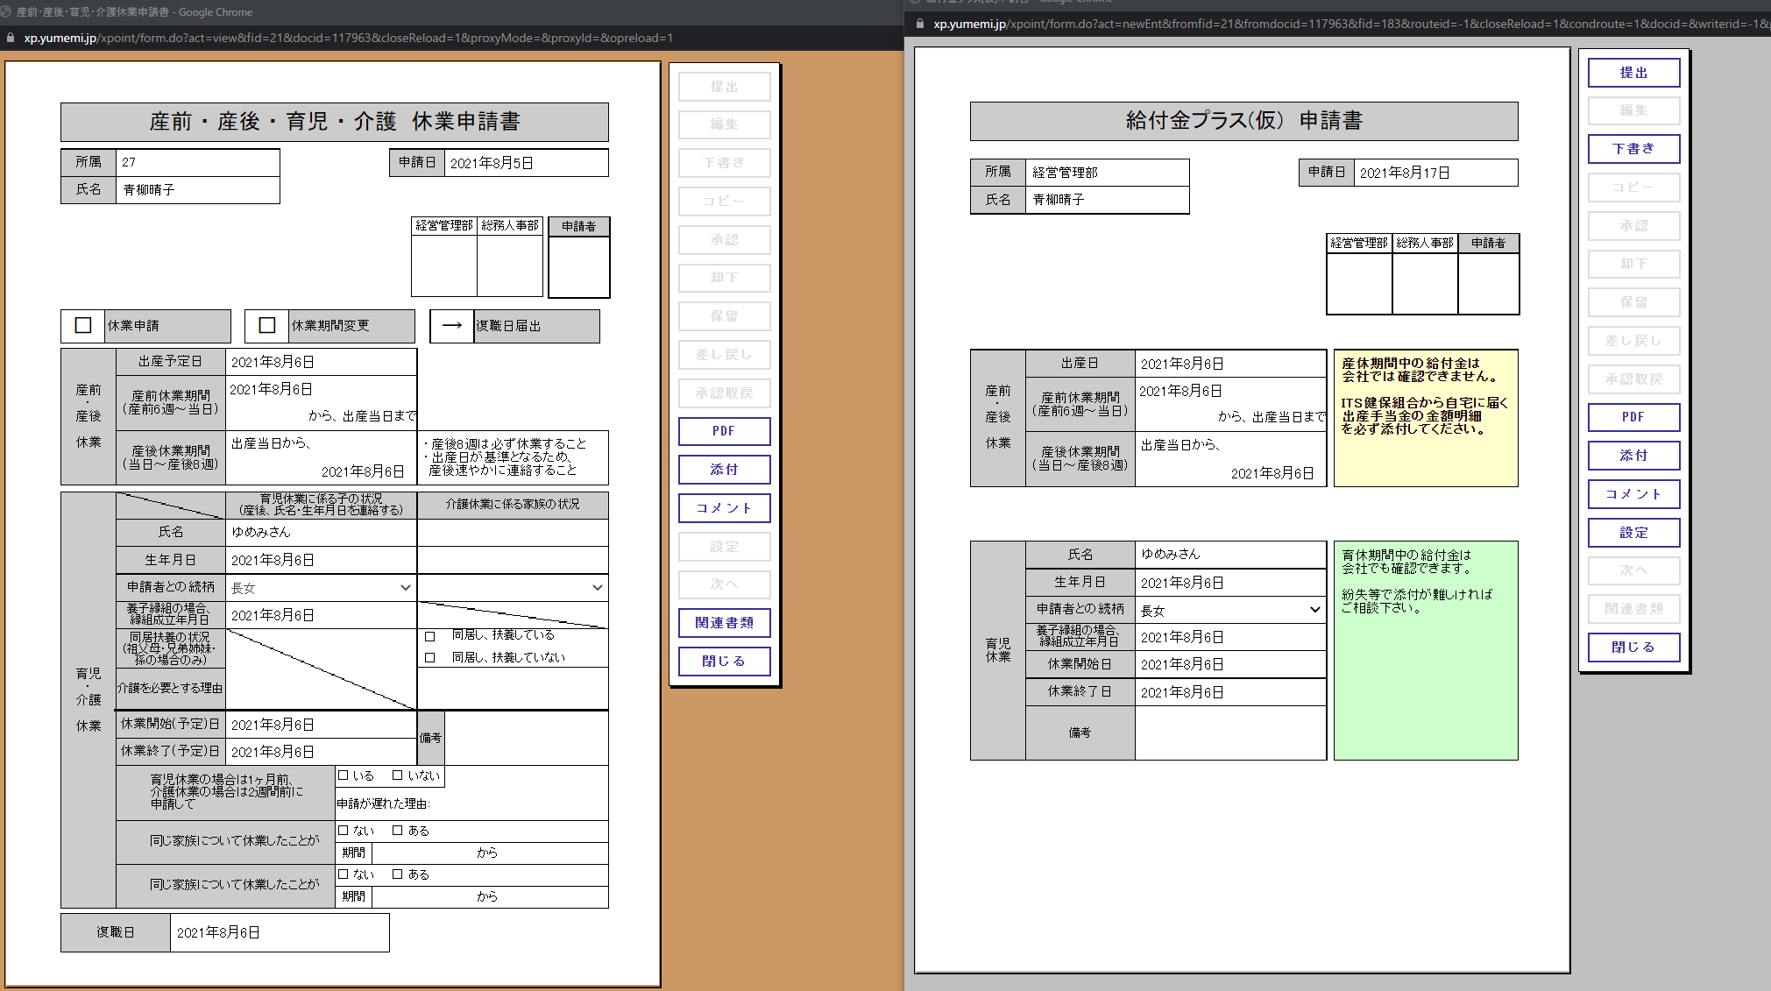Open 関連書類 in left panel

pyautogui.click(x=724, y=623)
